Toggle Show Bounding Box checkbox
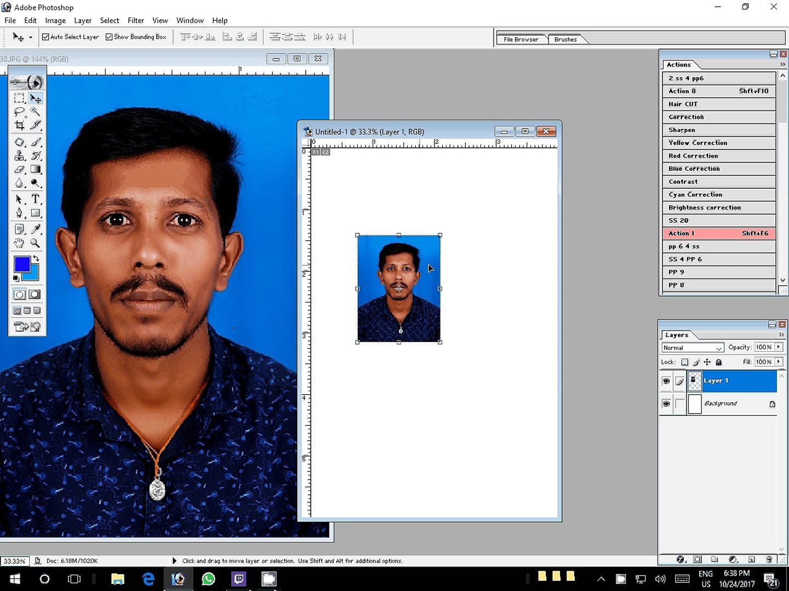This screenshot has width=789, height=591. coord(109,37)
